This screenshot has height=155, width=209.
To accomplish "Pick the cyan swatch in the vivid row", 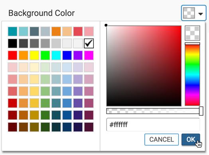I will [56, 55].
